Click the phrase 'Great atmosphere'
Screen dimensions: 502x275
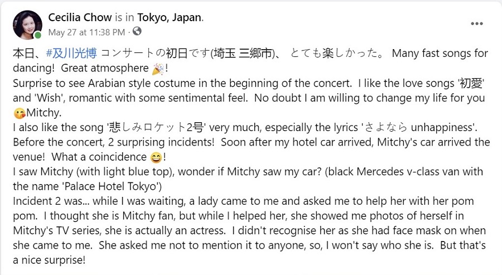105,68
